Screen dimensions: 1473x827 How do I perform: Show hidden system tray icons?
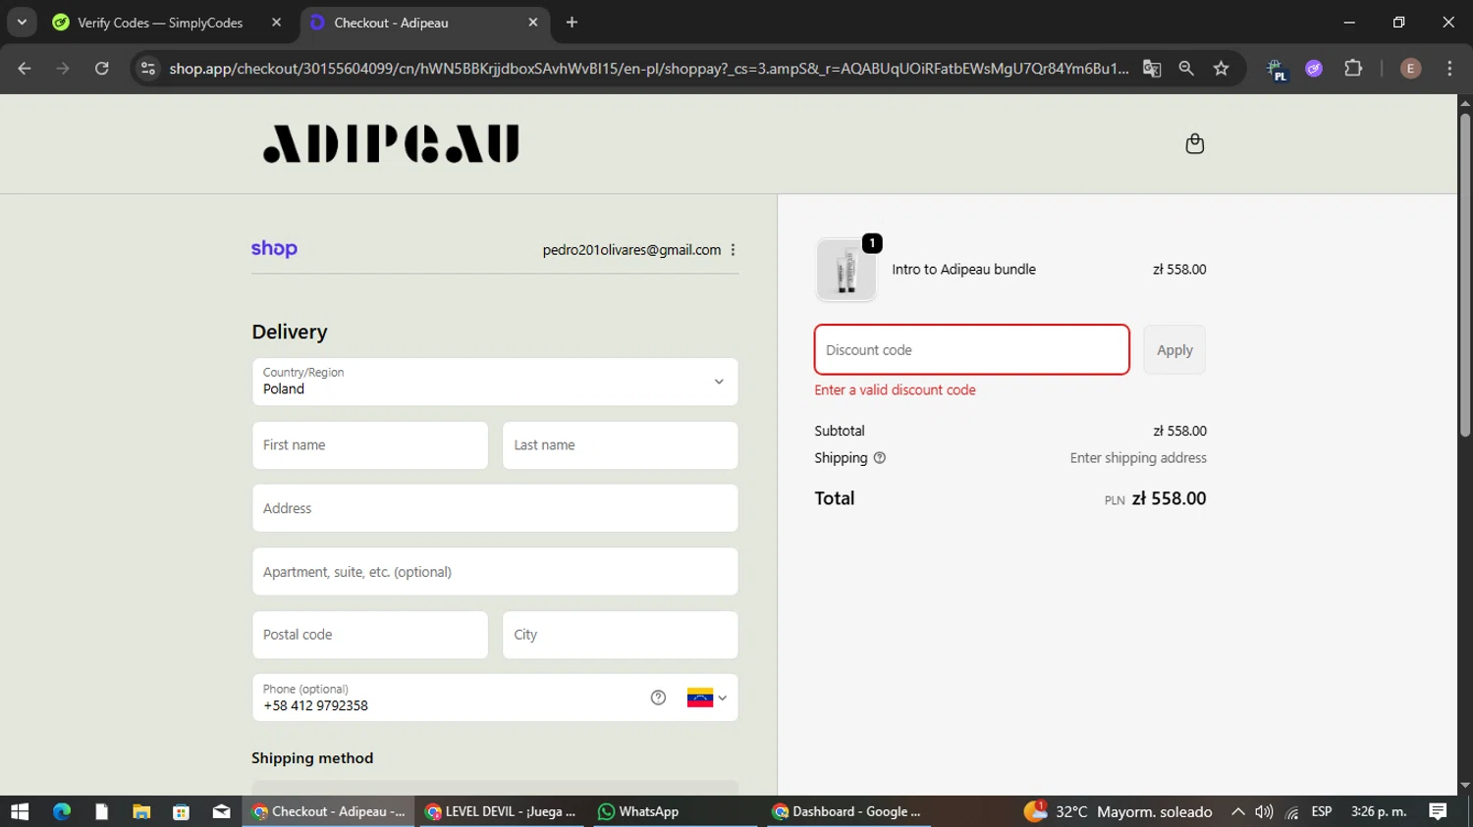[x=1237, y=811]
